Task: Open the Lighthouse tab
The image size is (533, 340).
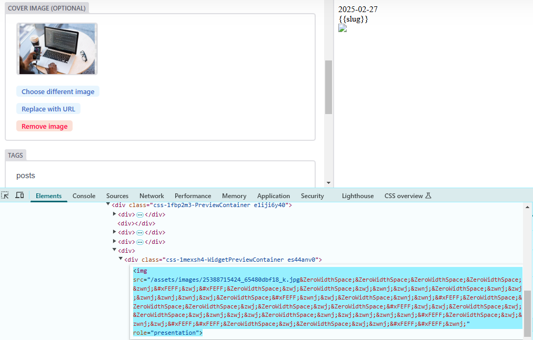Action: pos(357,196)
